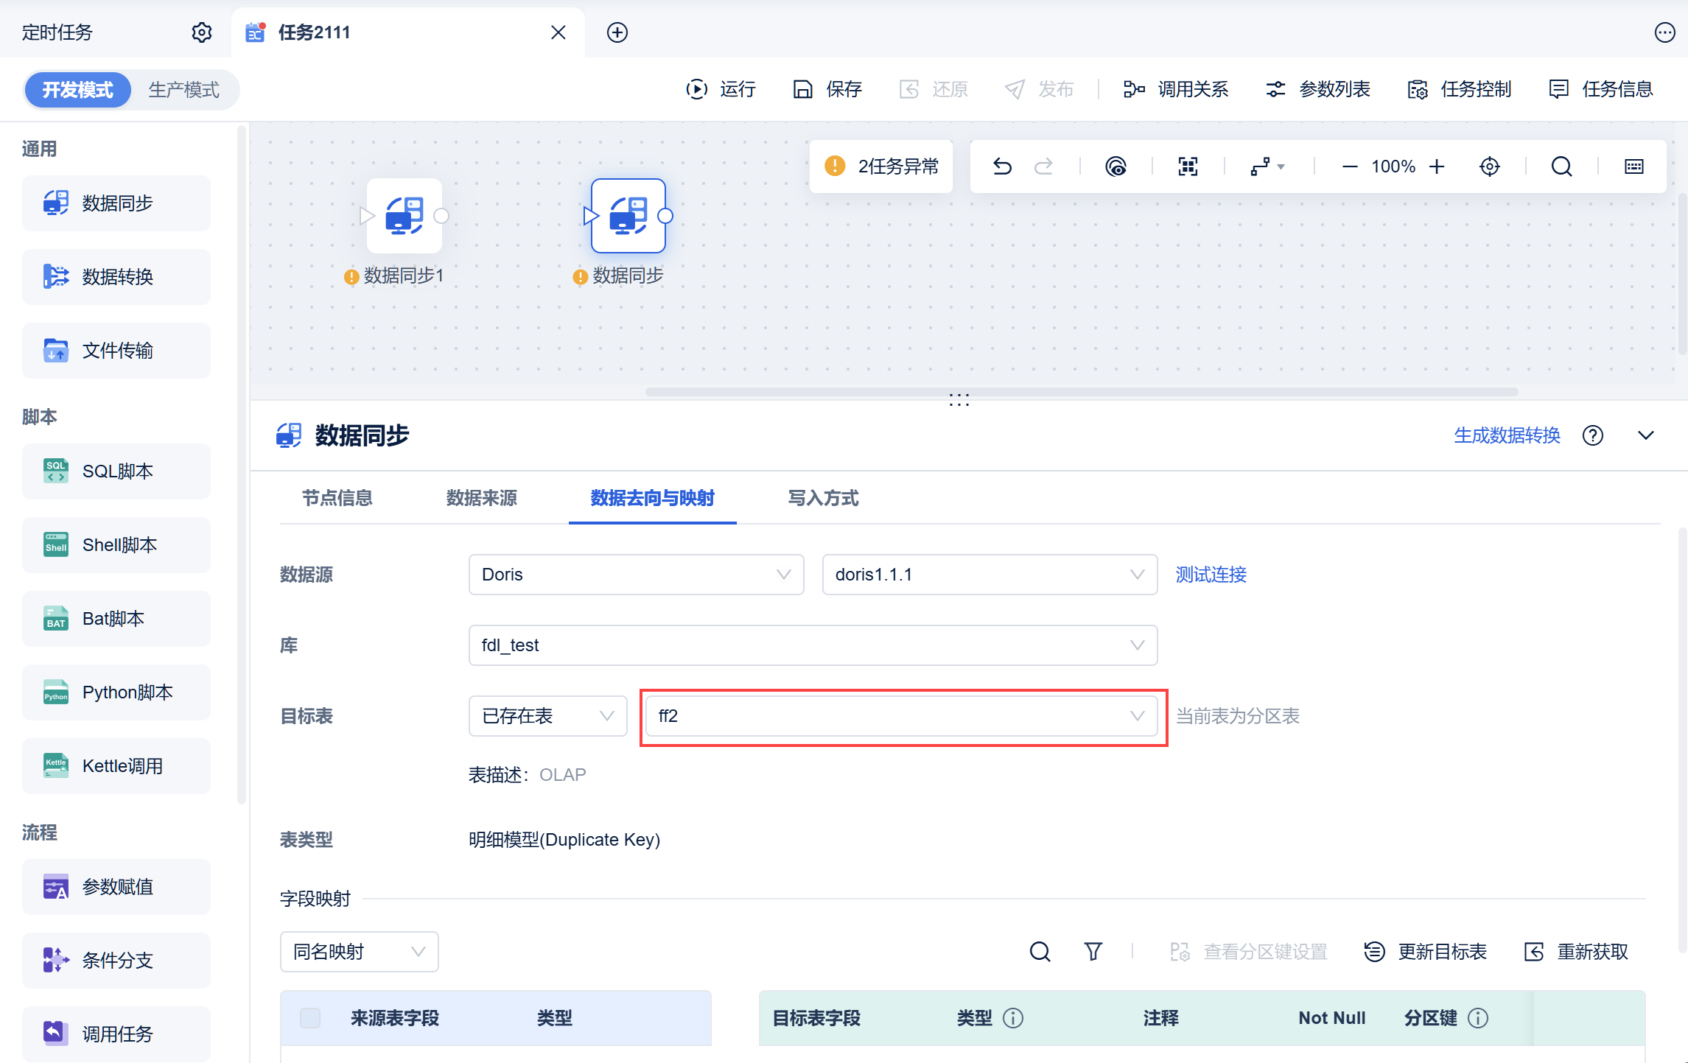Screen dimensions: 1688x1063
Task: Expand the 同名映射 mapping dropdown
Action: (359, 952)
